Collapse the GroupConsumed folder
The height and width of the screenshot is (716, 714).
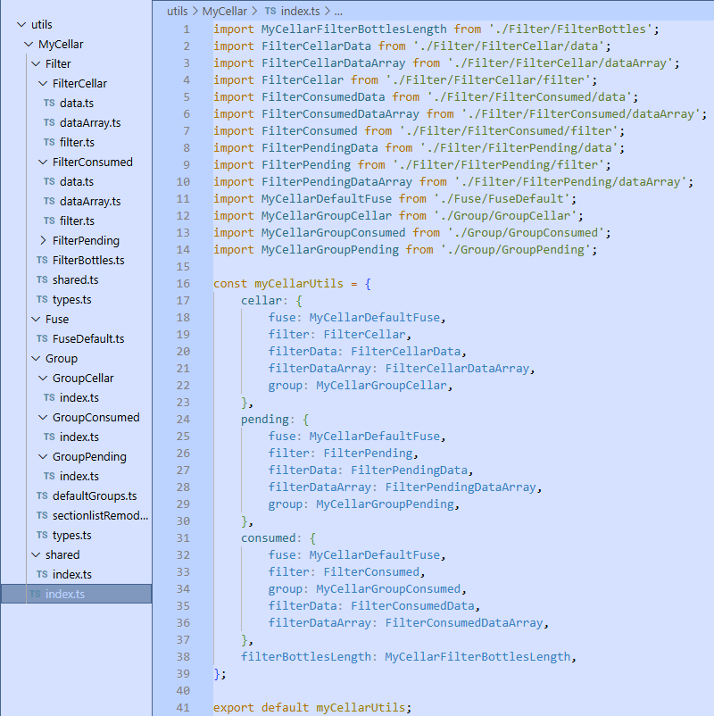tap(44, 418)
